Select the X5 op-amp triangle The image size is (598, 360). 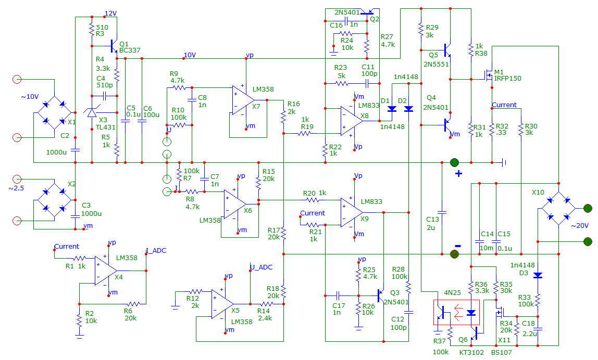pos(223,304)
